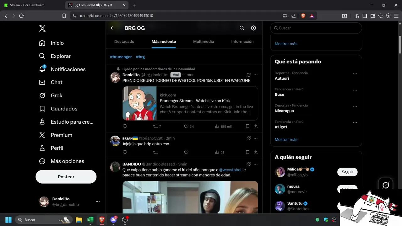Image resolution: width=402 pixels, height=226 pixels.
Task: Open options for #Liga1 trend
Action: tap(355, 123)
